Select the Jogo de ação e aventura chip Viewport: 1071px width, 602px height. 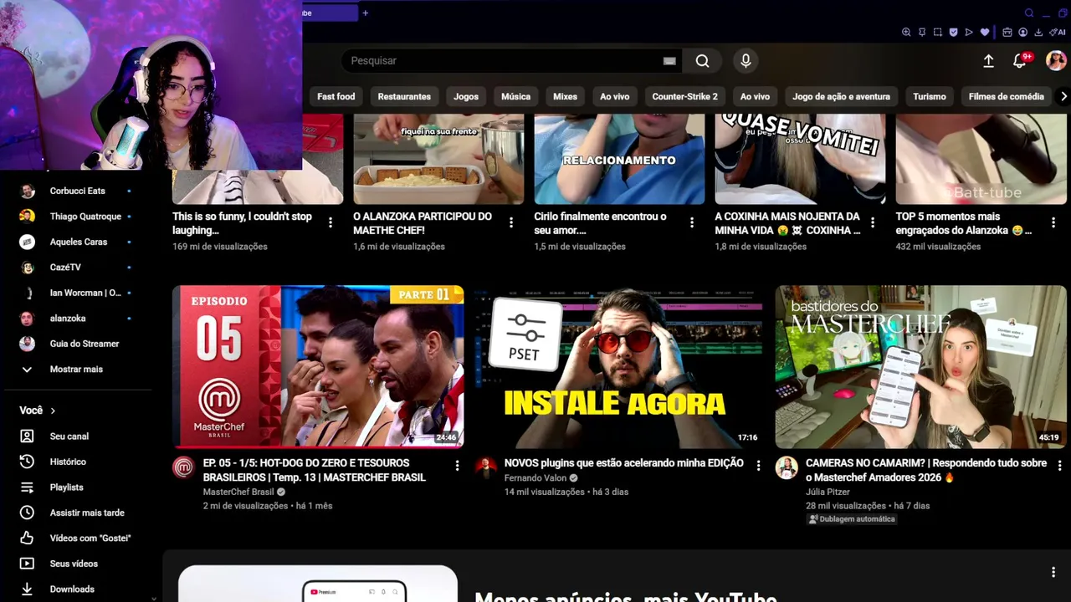841,97
